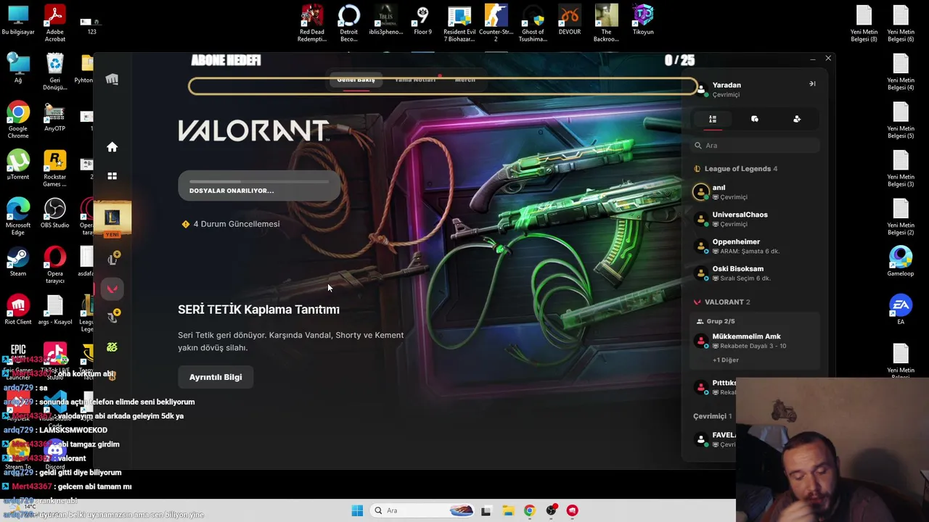Select the VALORANT game icon in sidebar
This screenshot has height=522, width=929.
pos(112,289)
